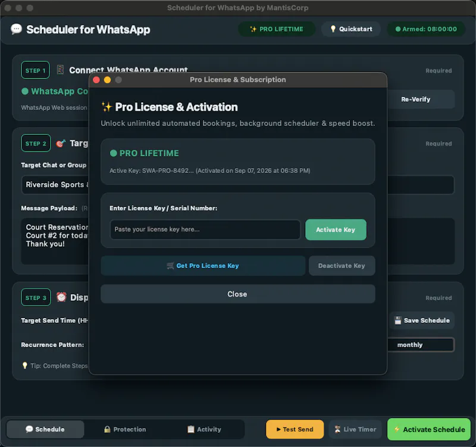The width and height of the screenshot is (476, 447).
Task: Click the Unlock unlimited automated bookings description
Action: (237, 124)
